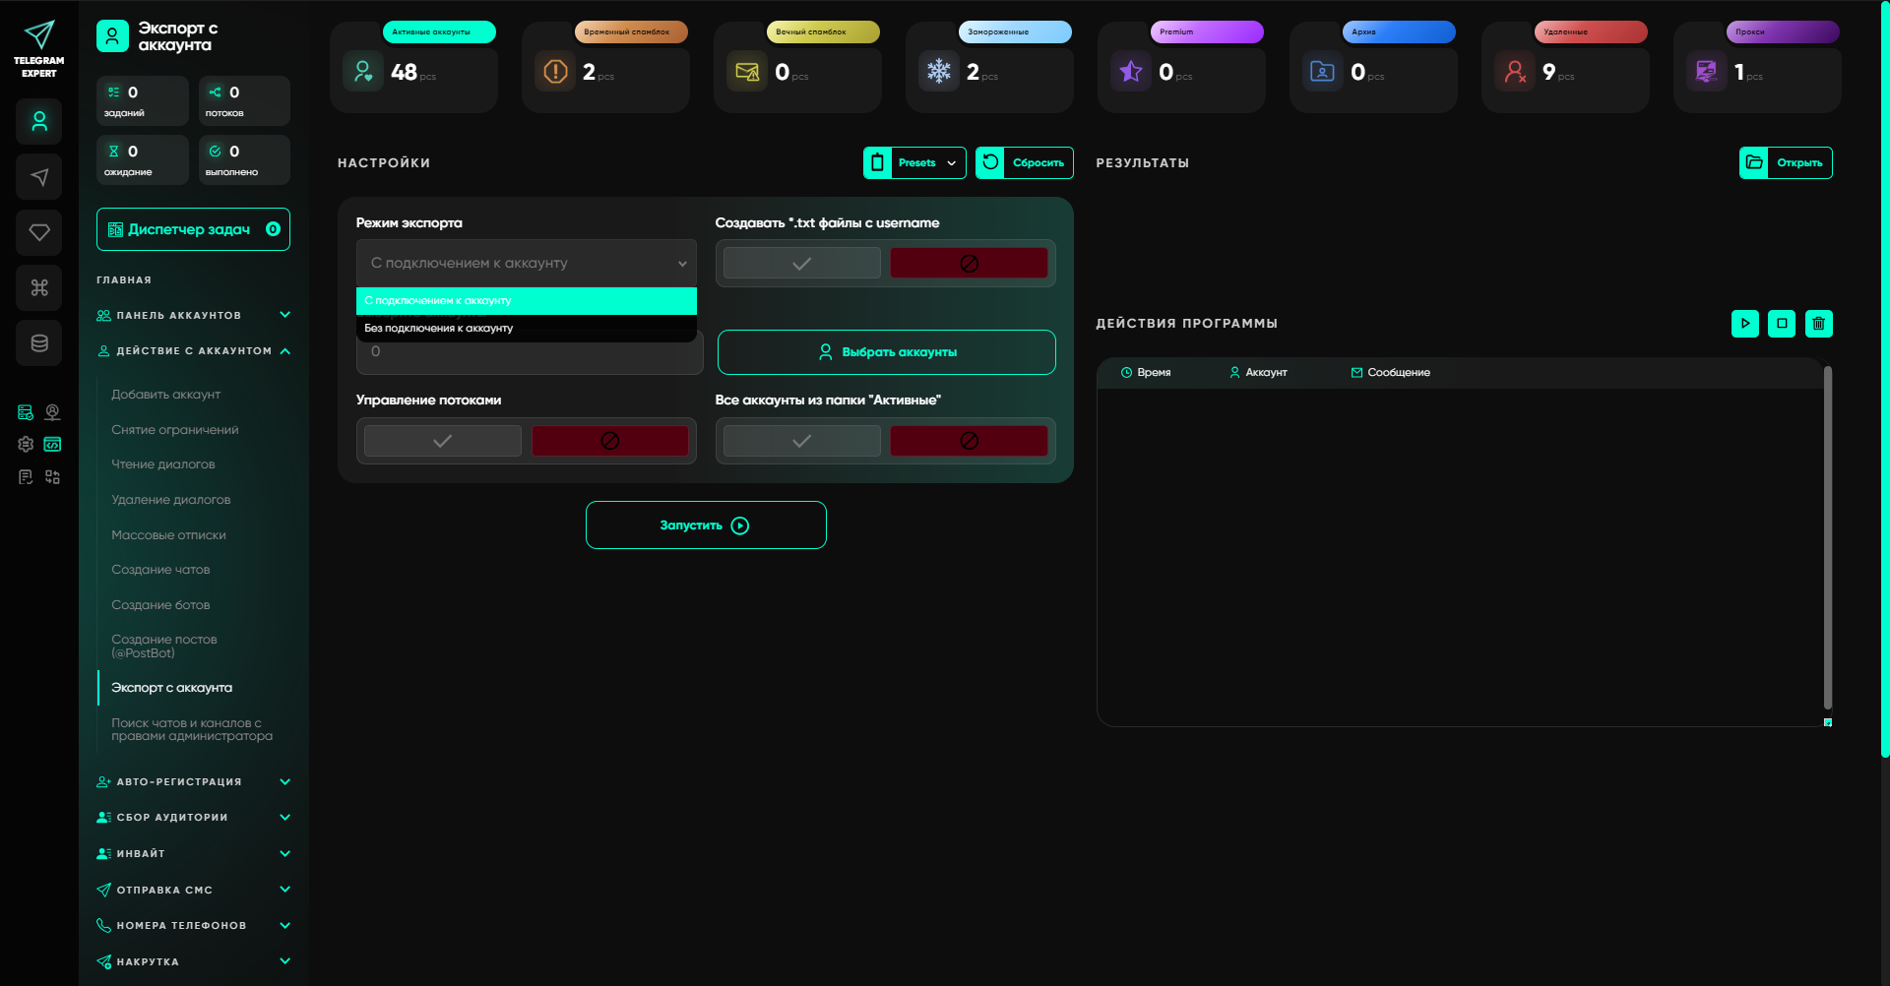Enable all accounts from Active folder
This screenshot has height=986, width=1890.
802,440
